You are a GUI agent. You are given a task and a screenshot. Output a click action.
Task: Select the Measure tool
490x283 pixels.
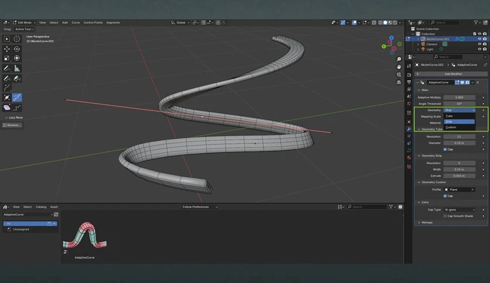pos(17,68)
